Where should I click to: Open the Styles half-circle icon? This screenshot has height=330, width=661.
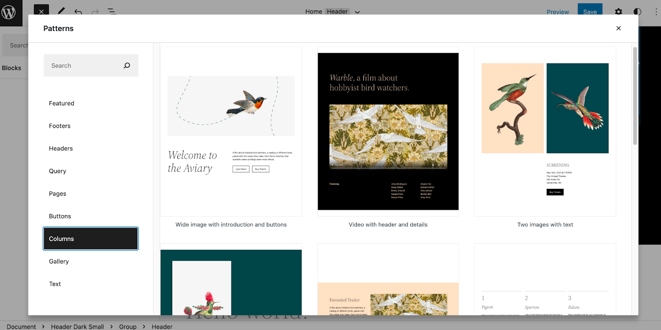[637, 12]
